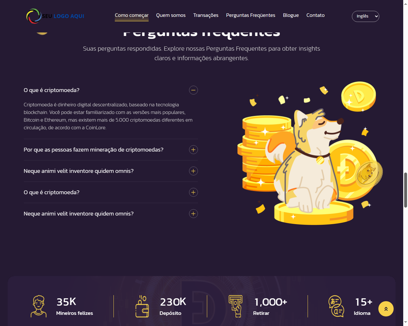Screen dimensions: 408x326
Task: Open the Inglês language dropdown
Action: click(x=365, y=16)
